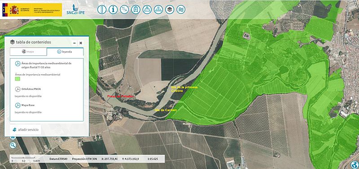This screenshot has height=169, width=359.
Task: Minimize the tabla de contenidos panel
Action: pyautogui.click(x=74, y=43)
